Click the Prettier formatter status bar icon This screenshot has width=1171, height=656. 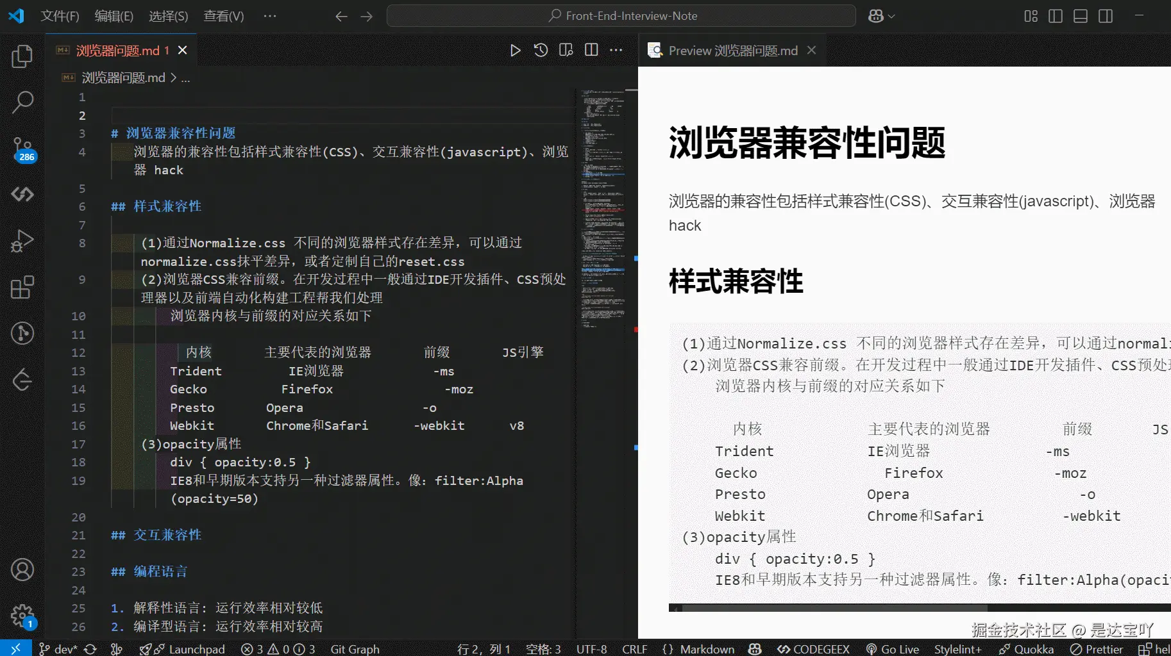coord(1096,648)
